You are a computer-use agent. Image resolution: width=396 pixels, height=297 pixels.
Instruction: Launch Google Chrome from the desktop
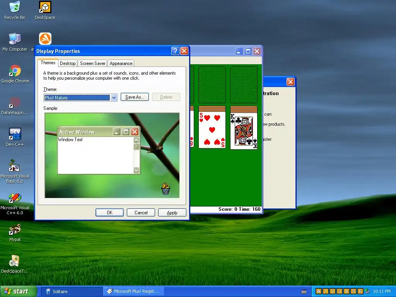coord(15,74)
